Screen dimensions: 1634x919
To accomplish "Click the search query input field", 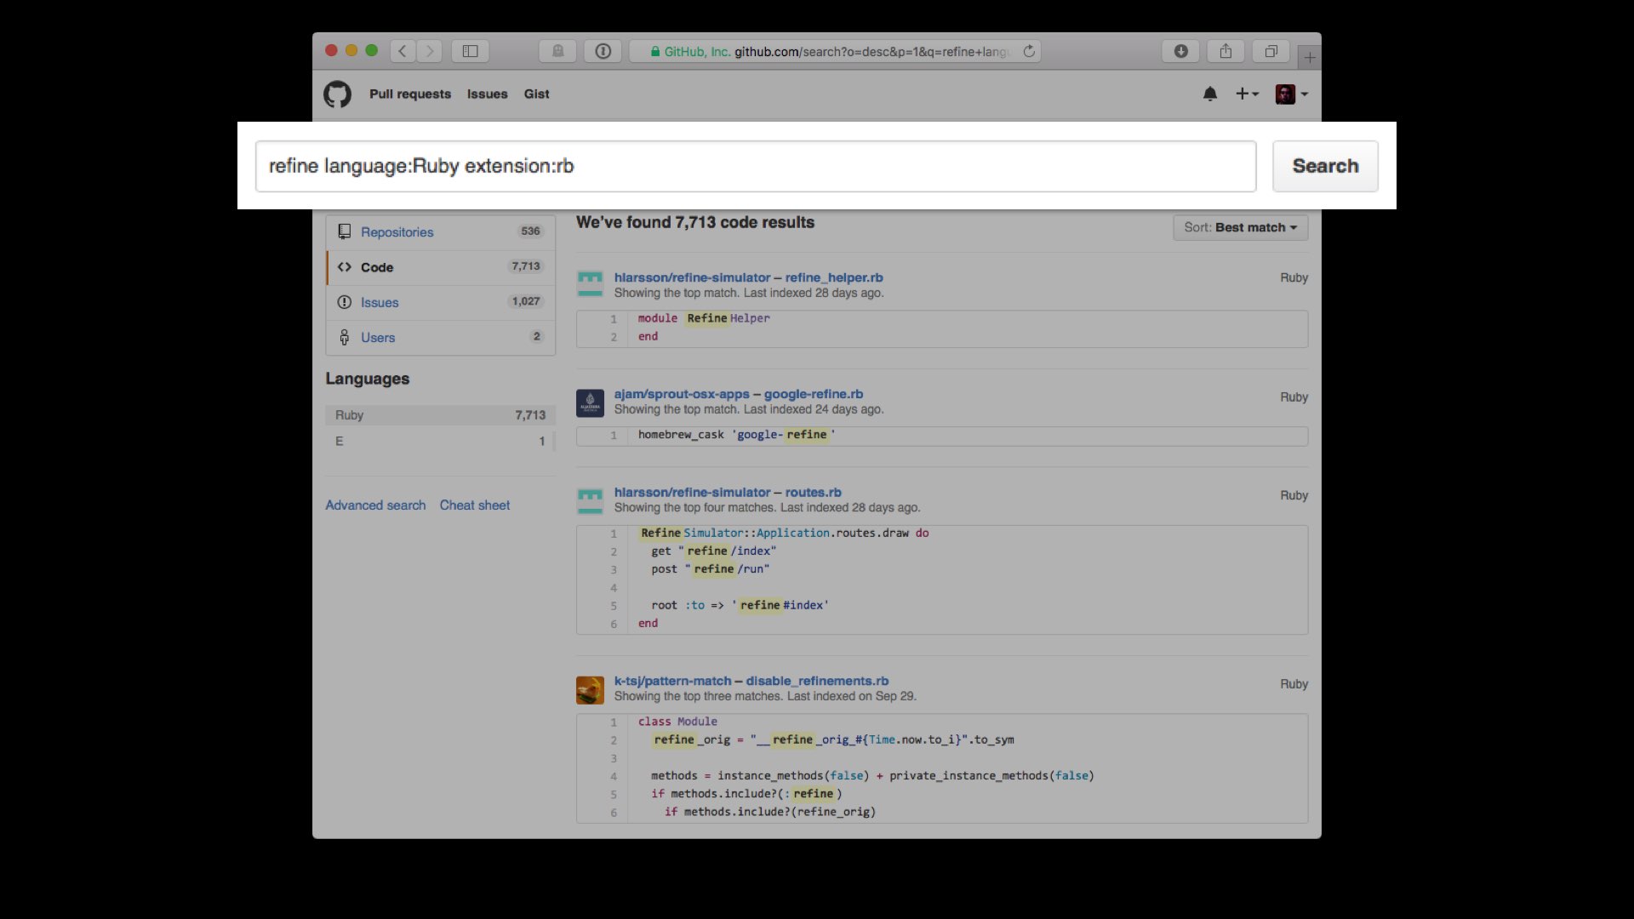I will [756, 166].
